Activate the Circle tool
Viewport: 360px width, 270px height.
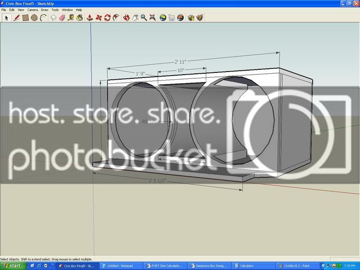click(34, 18)
